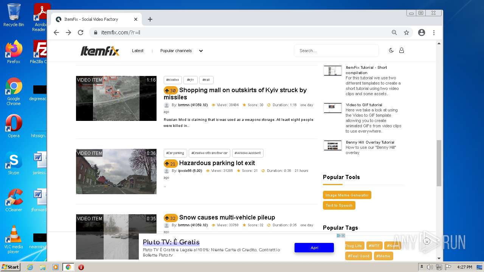
Task: Open 'Snow causes multi-vehicle pileup' title link
Action: tap(227, 217)
